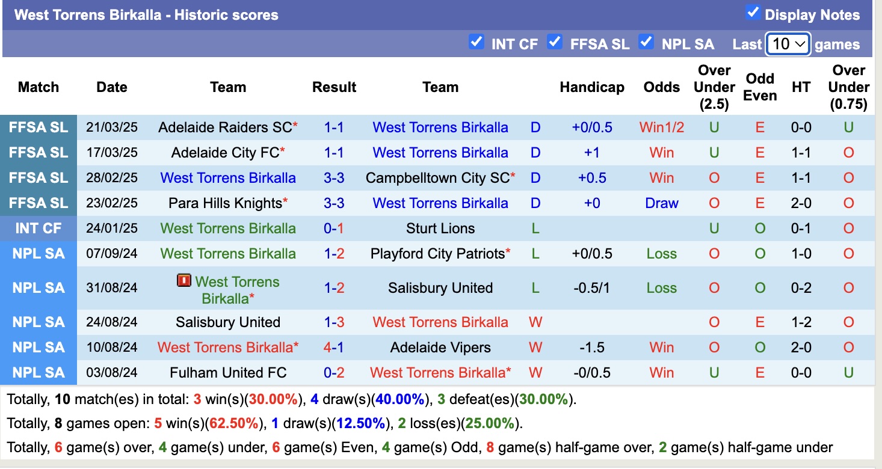Uncheck the FFSA SL filter checkbox

click(x=555, y=42)
